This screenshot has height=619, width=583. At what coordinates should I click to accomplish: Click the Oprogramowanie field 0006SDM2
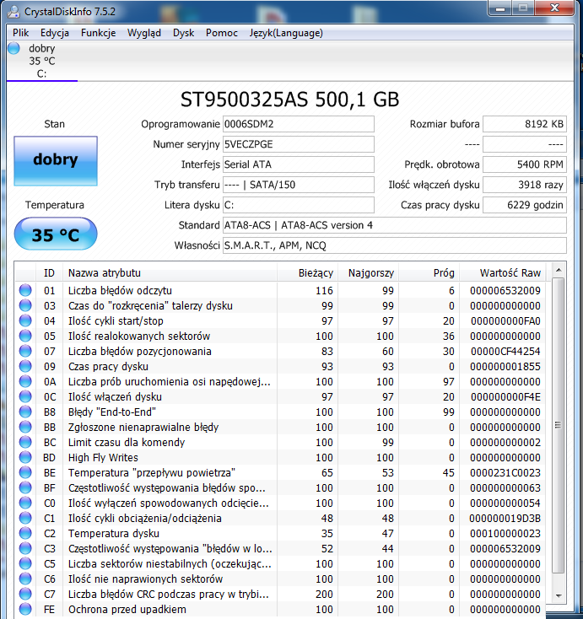tap(298, 124)
